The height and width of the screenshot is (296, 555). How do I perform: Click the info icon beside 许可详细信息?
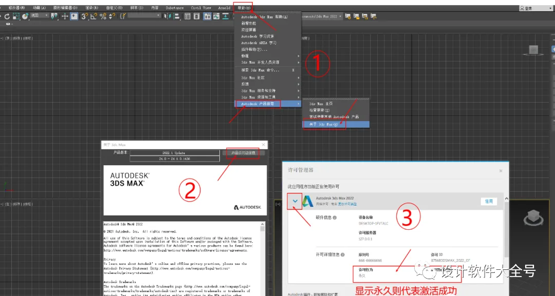point(343,254)
